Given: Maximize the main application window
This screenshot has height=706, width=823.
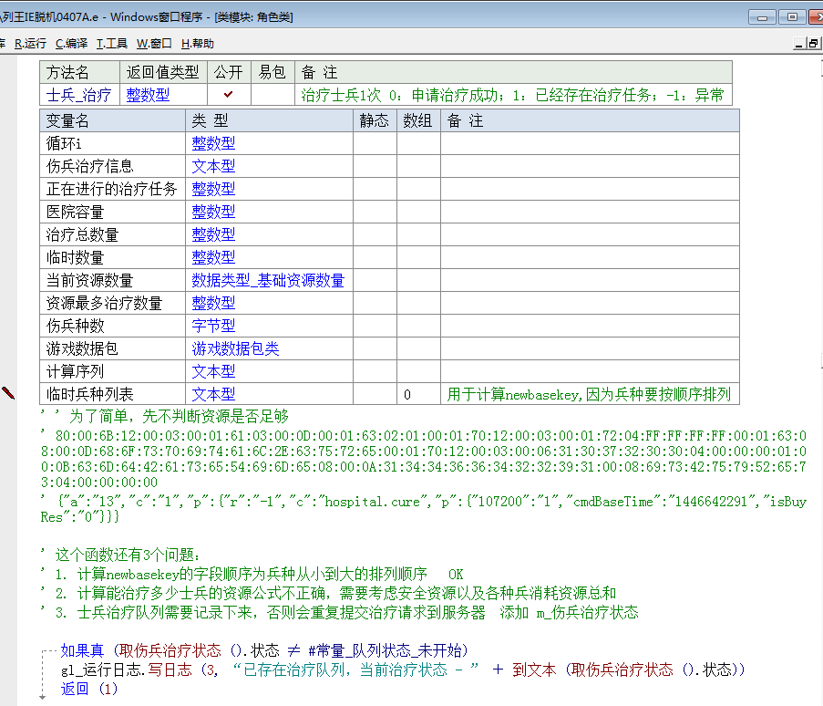Looking at the screenshot, I should [792, 16].
